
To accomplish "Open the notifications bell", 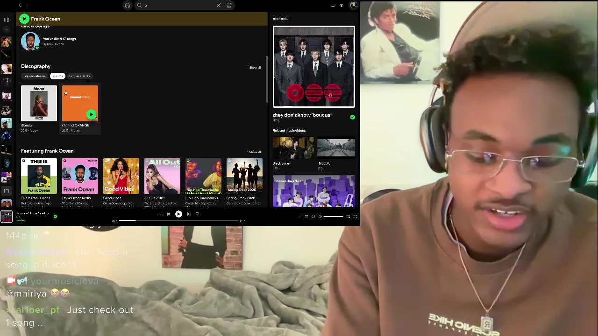I will (x=333, y=5).
